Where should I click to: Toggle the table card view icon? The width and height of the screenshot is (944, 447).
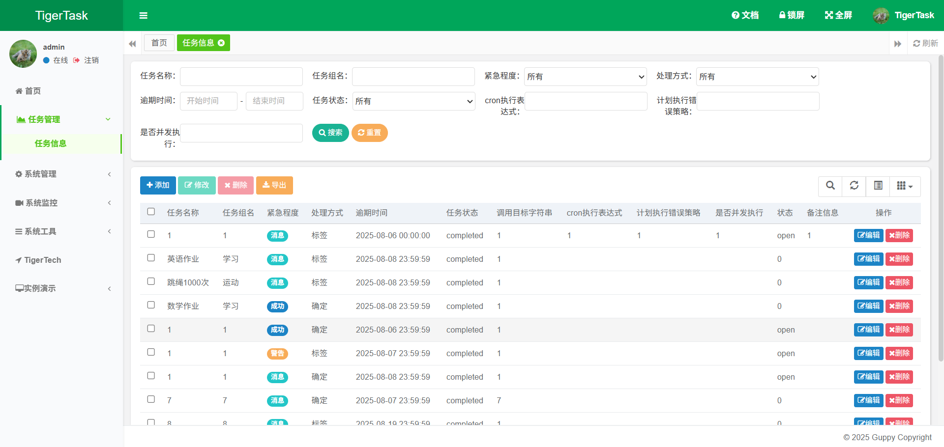878,186
